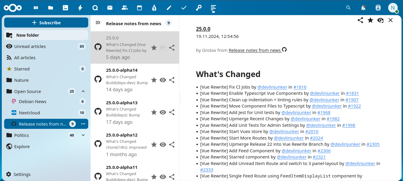Share the open 25.0.0 article
The height and width of the screenshot is (181, 403).
point(360,20)
